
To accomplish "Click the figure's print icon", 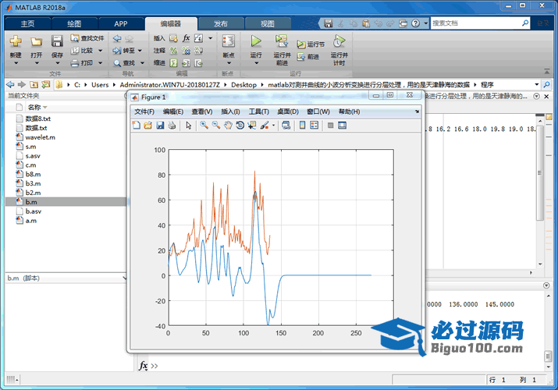I will (172, 125).
